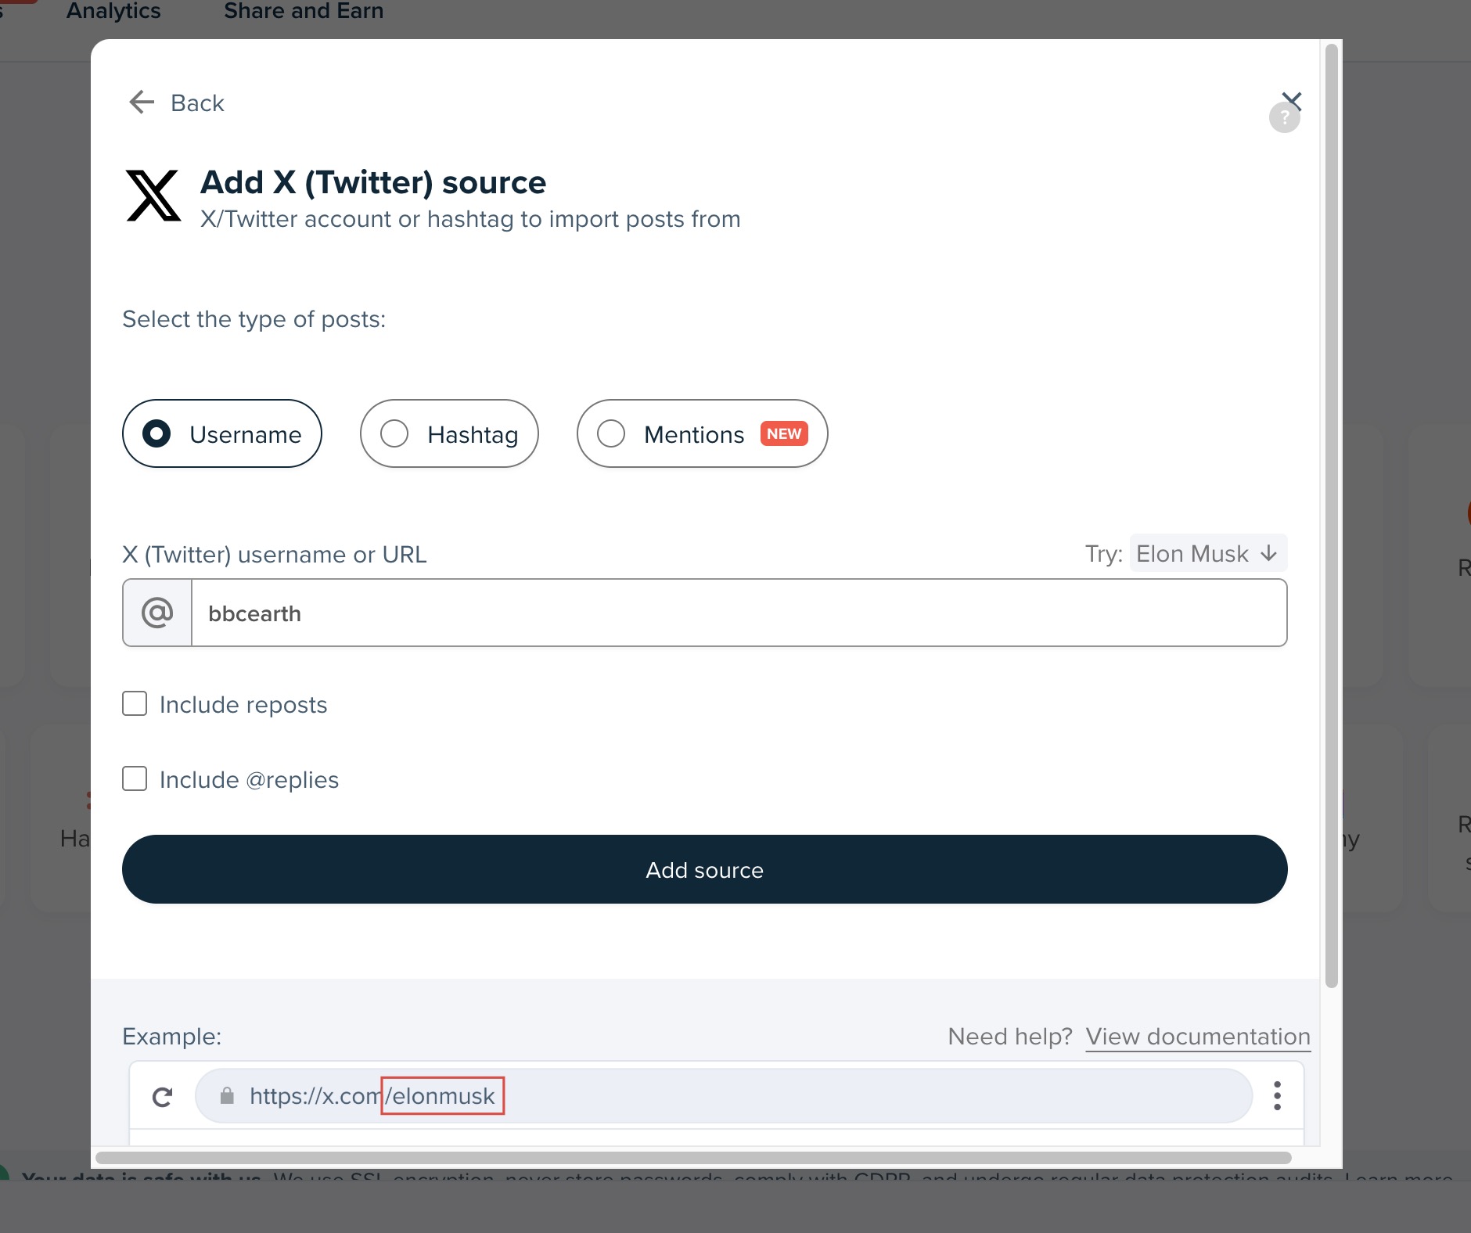Enable the Include @replies checkbox

[135, 778]
